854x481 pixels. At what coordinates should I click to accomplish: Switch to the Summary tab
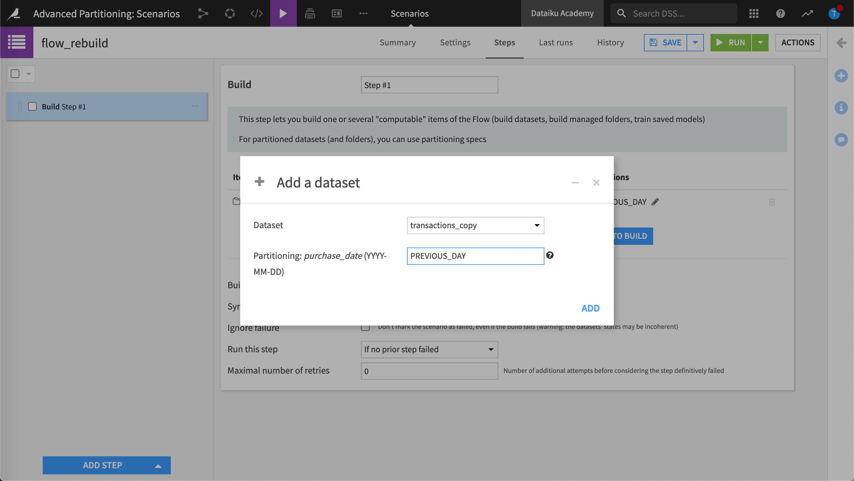(x=397, y=42)
